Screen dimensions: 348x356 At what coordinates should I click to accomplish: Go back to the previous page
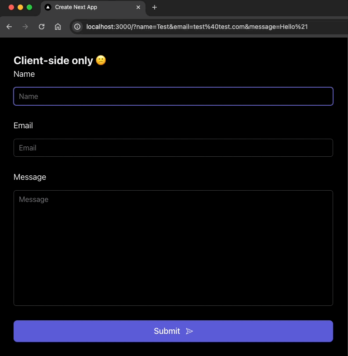pyautogui.click(x=9, y=27)
